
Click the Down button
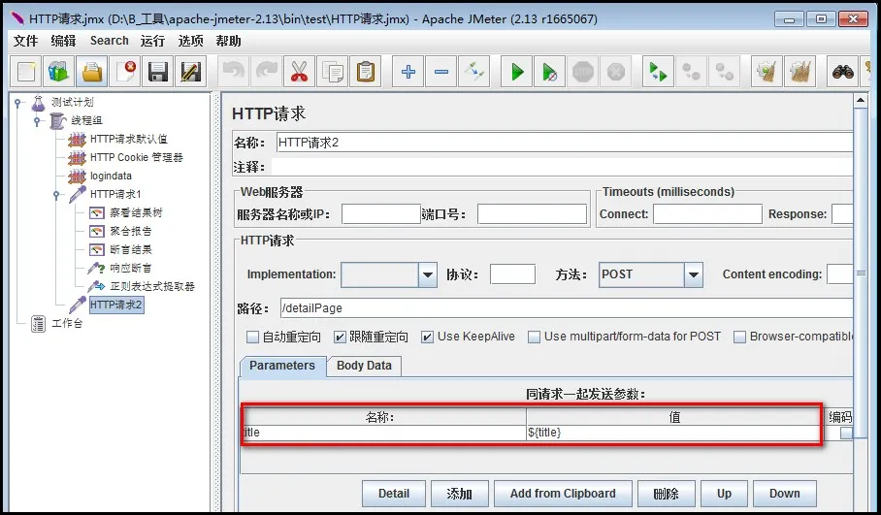click(x=784, y=494)
